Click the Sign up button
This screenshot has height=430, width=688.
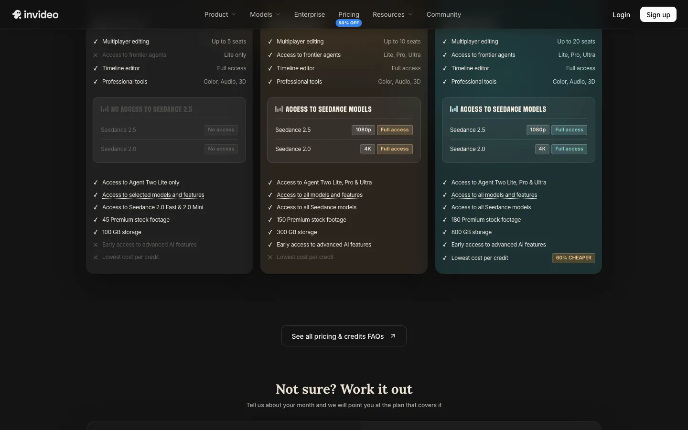tap(658, 14)
